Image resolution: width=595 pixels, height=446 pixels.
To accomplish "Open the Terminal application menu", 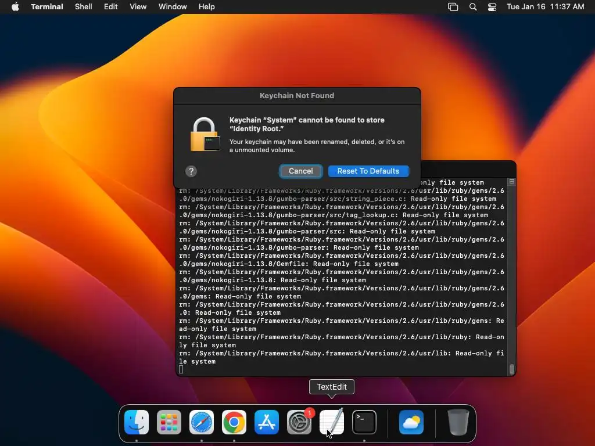I will pos(47,7).
